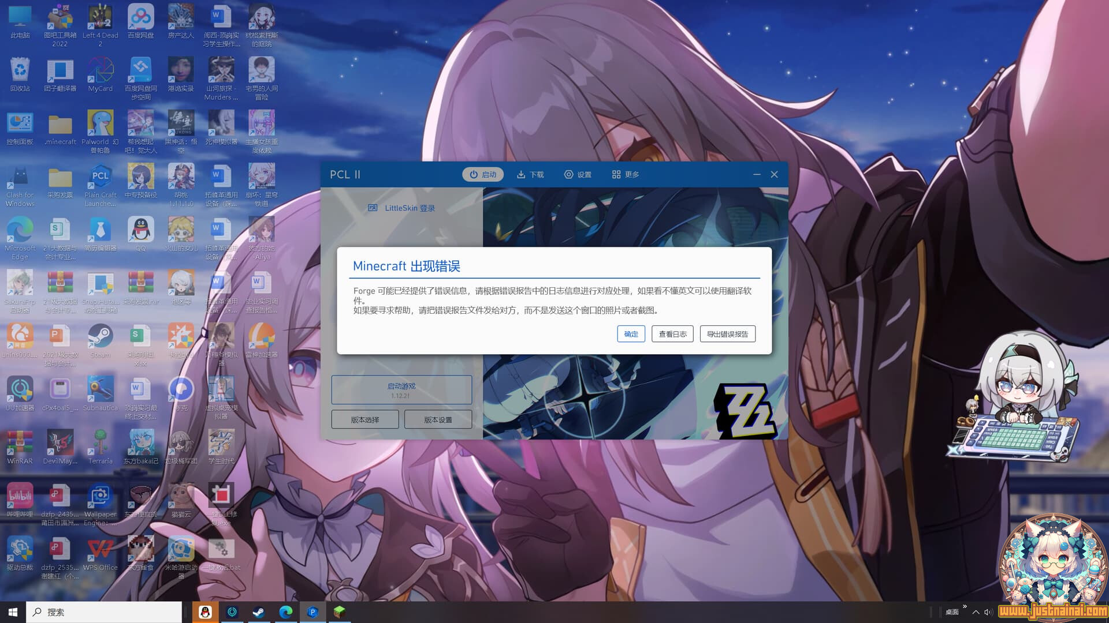Viewport: 1109px width, 623px height.
Task: Open the volume control in system tray
Action: 988,613
